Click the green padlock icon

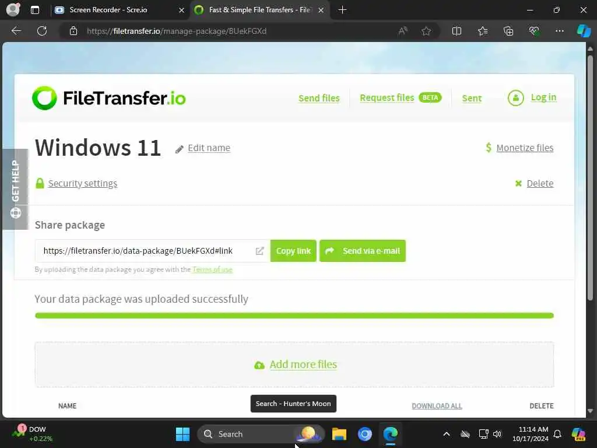click(40, 183)
